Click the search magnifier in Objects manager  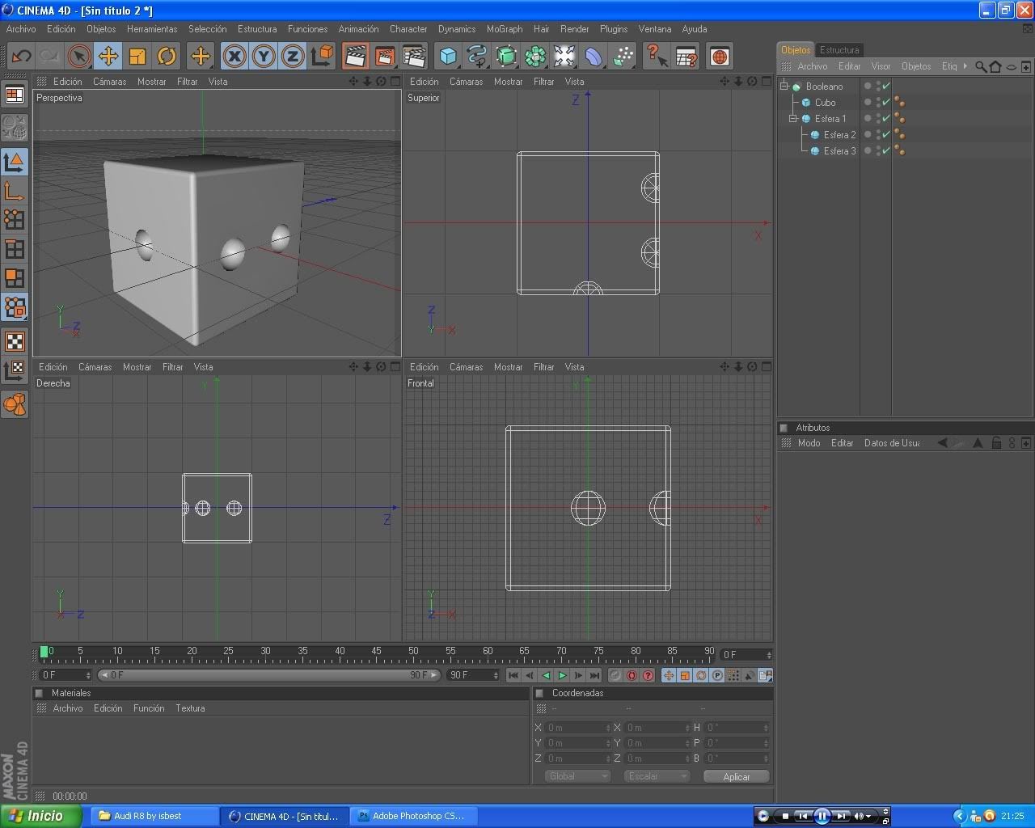[x=980, y=66]
